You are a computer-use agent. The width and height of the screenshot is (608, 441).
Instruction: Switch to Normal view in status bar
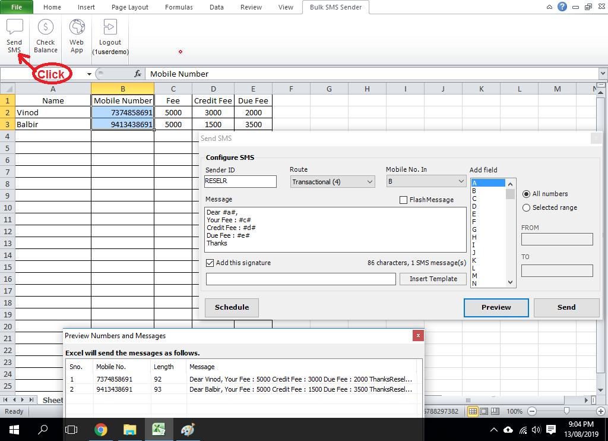coord(473,411)
